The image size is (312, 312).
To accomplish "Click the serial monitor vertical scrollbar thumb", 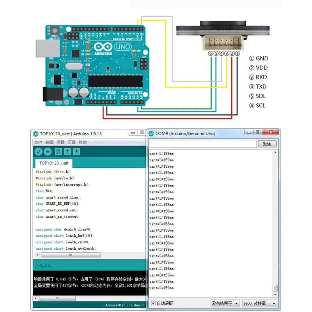I will (275, 288).
